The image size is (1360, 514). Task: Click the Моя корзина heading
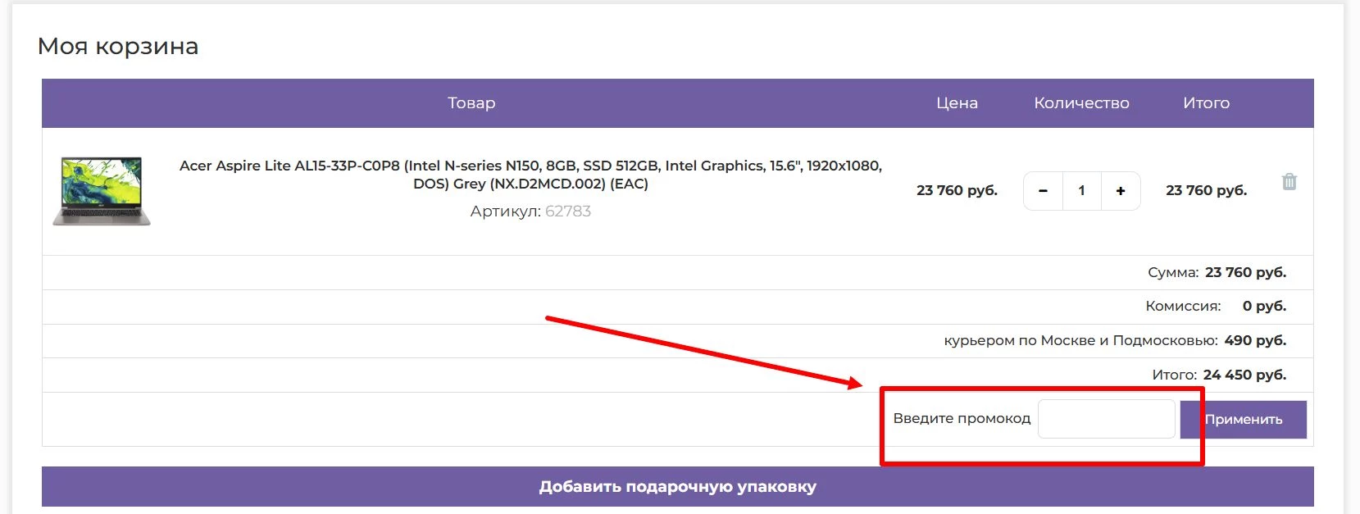pos(118,46)
